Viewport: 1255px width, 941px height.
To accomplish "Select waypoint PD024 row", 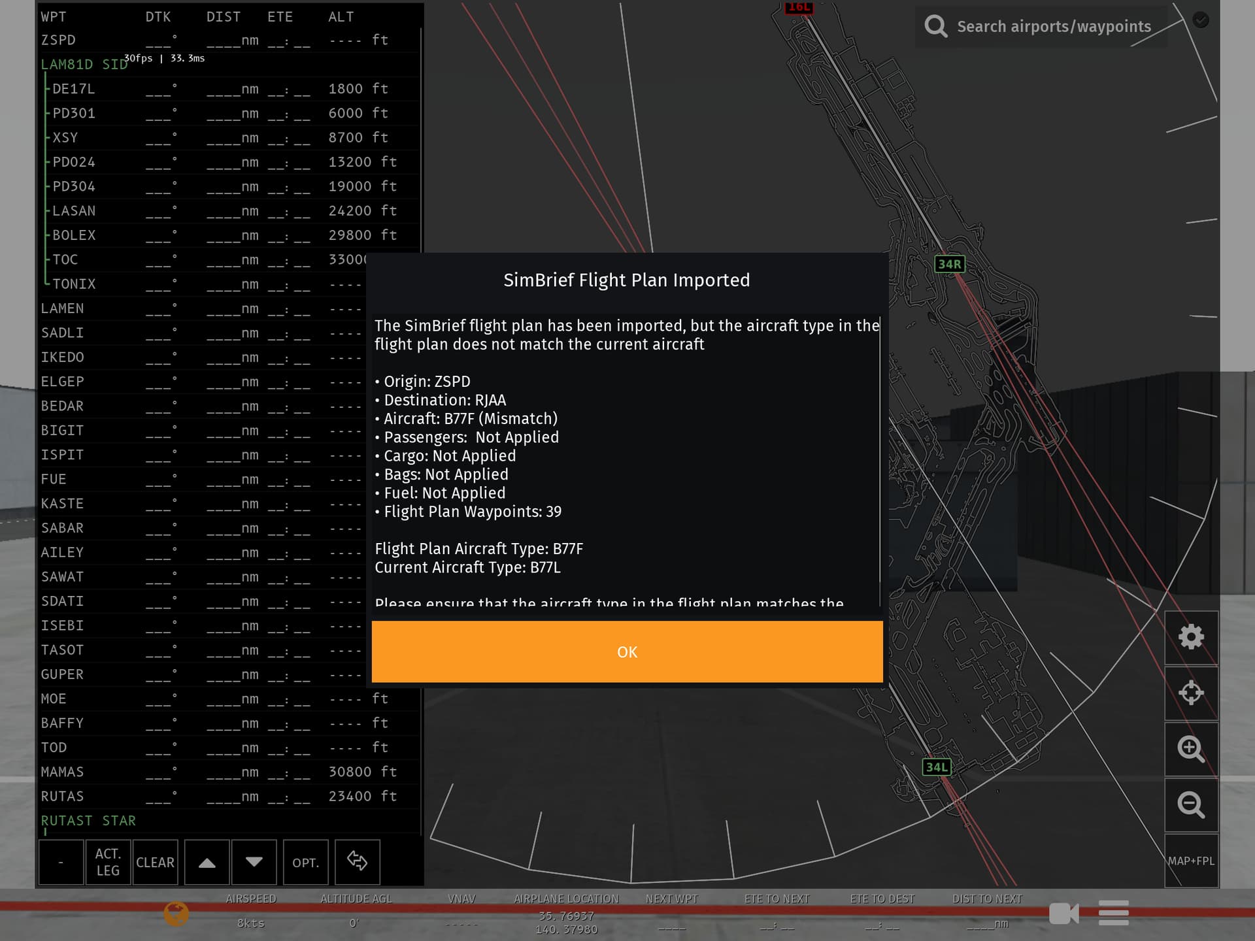I will 229,162.
